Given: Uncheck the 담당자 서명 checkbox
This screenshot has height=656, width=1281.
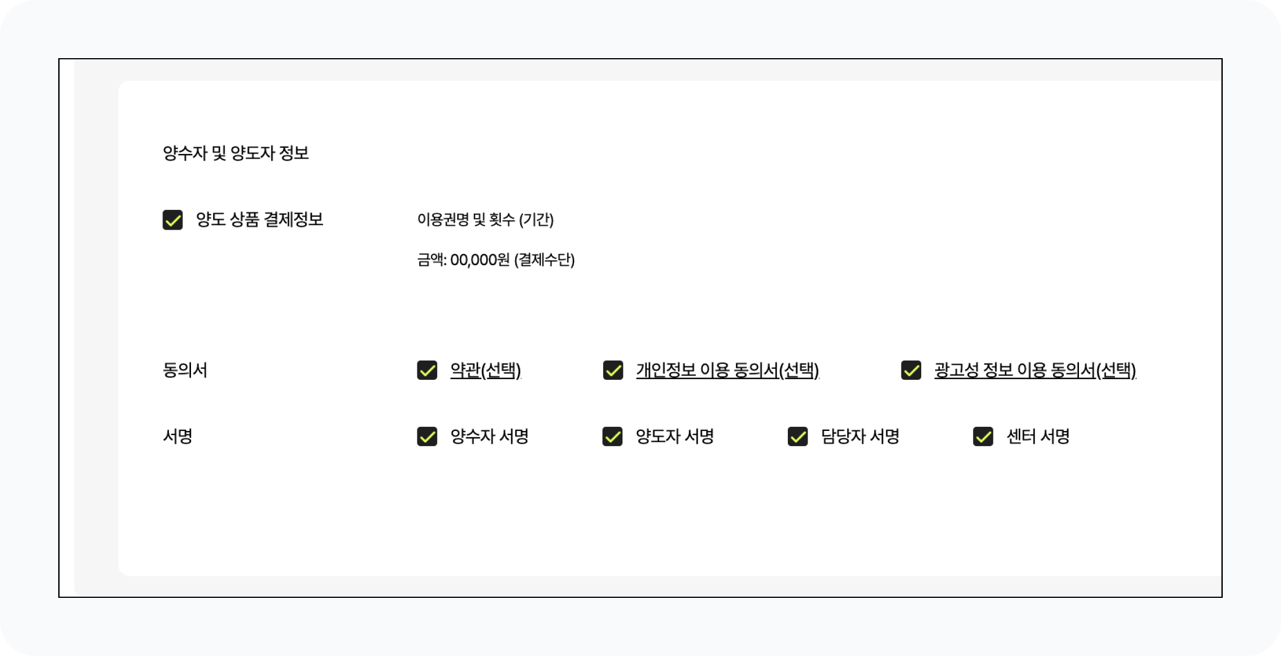Looking at the screenshot, I should coord(797,436).
